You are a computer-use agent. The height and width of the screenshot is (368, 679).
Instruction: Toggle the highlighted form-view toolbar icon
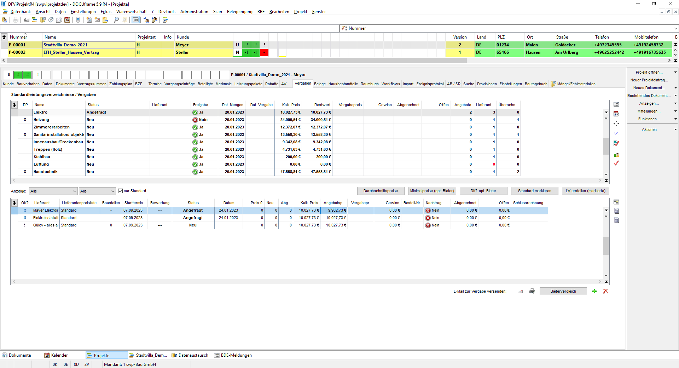135,20
